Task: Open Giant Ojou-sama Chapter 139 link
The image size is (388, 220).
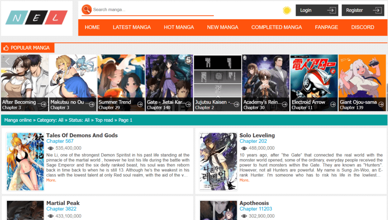Action: pyautogui.click(x=351, y=108)
